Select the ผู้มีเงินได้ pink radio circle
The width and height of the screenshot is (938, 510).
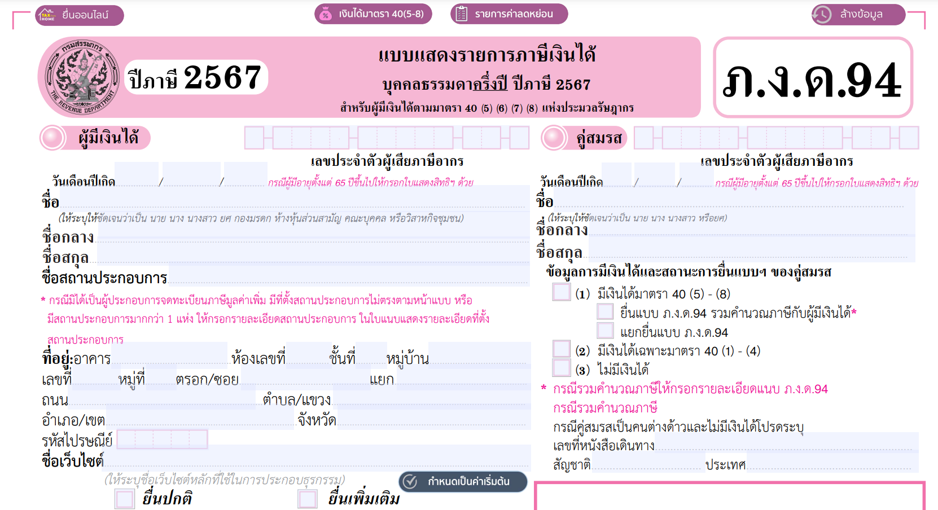coord(53,138)
